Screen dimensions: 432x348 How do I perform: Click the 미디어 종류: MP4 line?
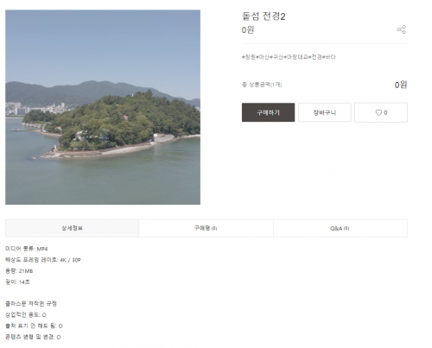(27, 249)
